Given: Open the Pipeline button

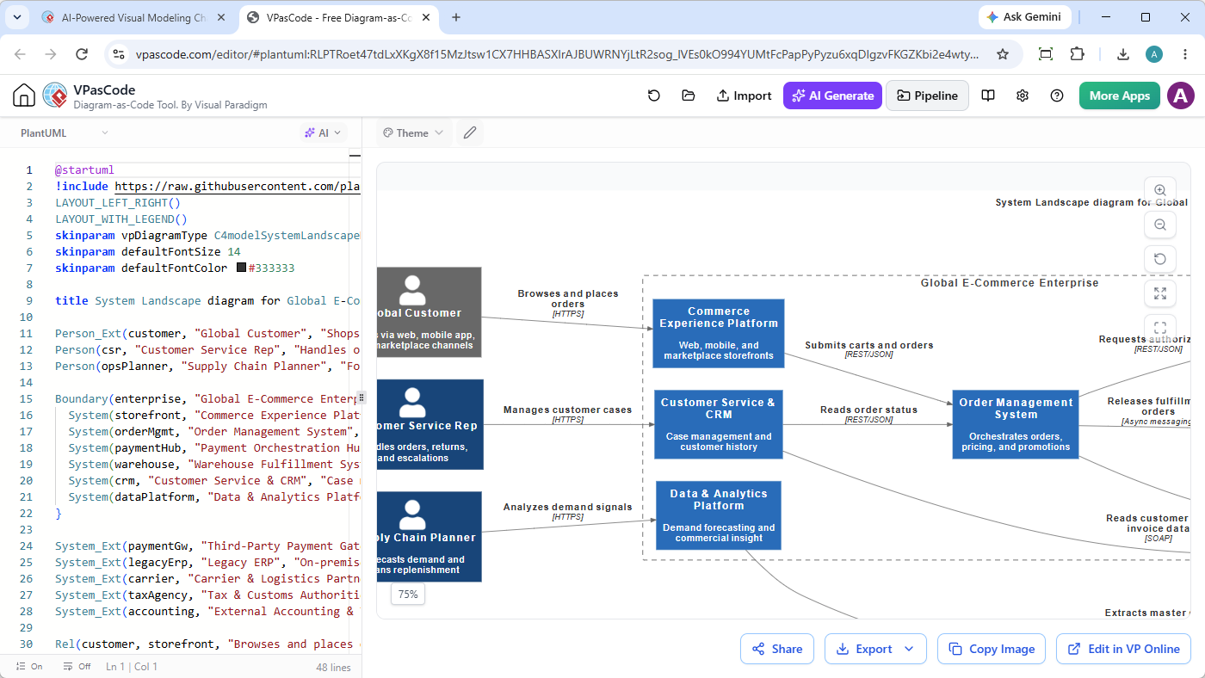Looking at the screenshot, I should (927, 96).
